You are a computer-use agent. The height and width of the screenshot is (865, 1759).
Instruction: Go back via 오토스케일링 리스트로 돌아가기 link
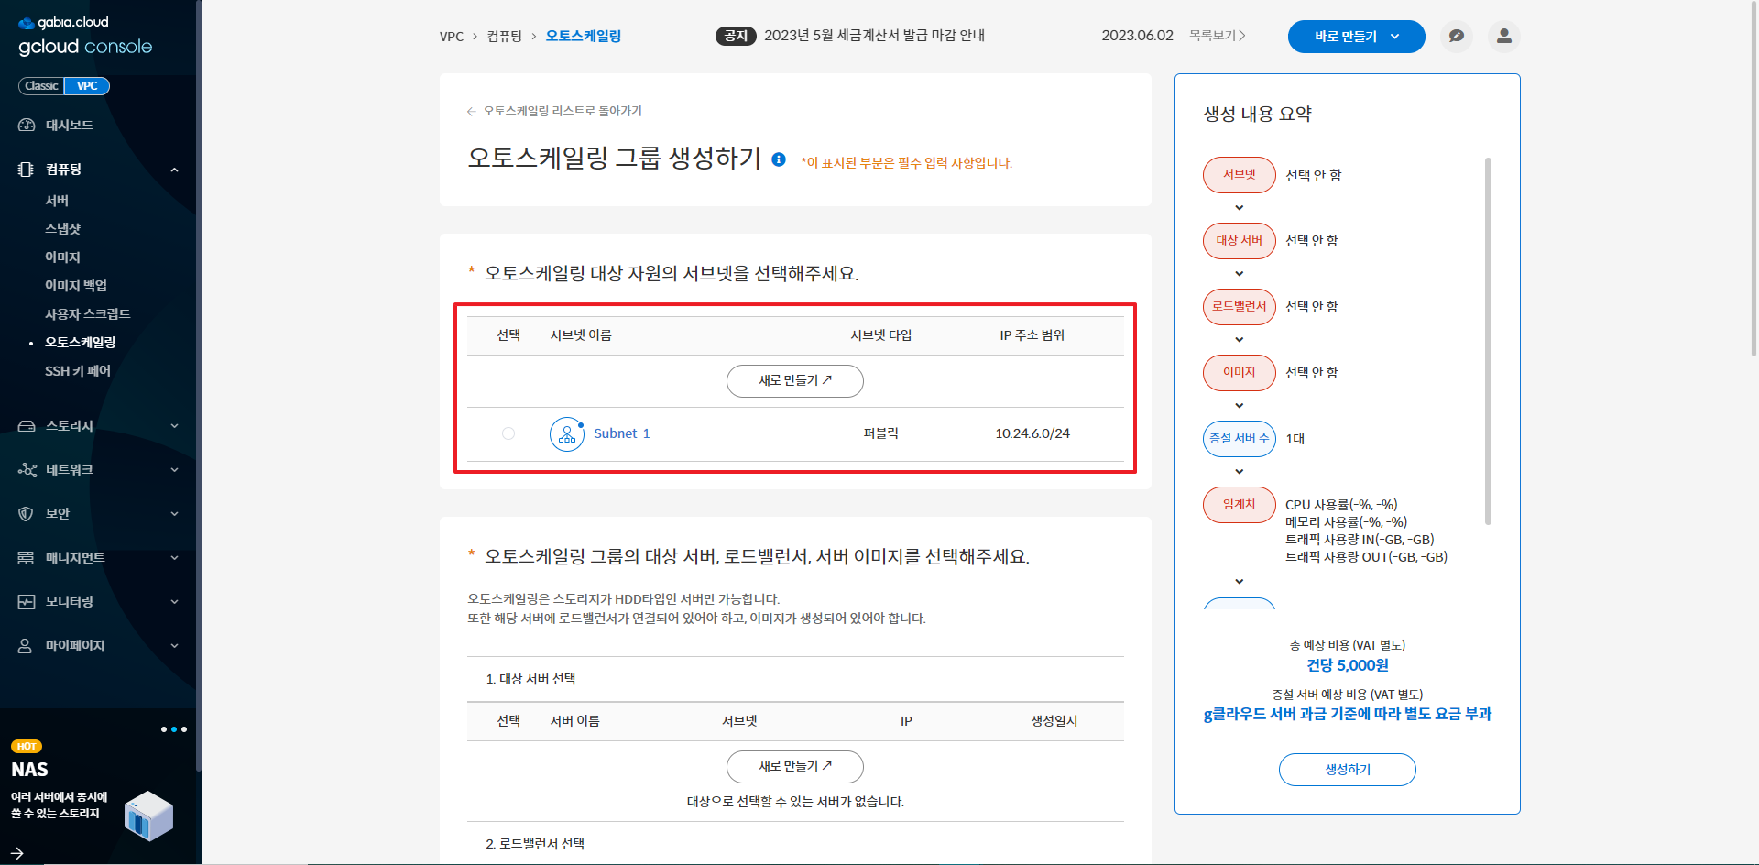tap(562, 111)
